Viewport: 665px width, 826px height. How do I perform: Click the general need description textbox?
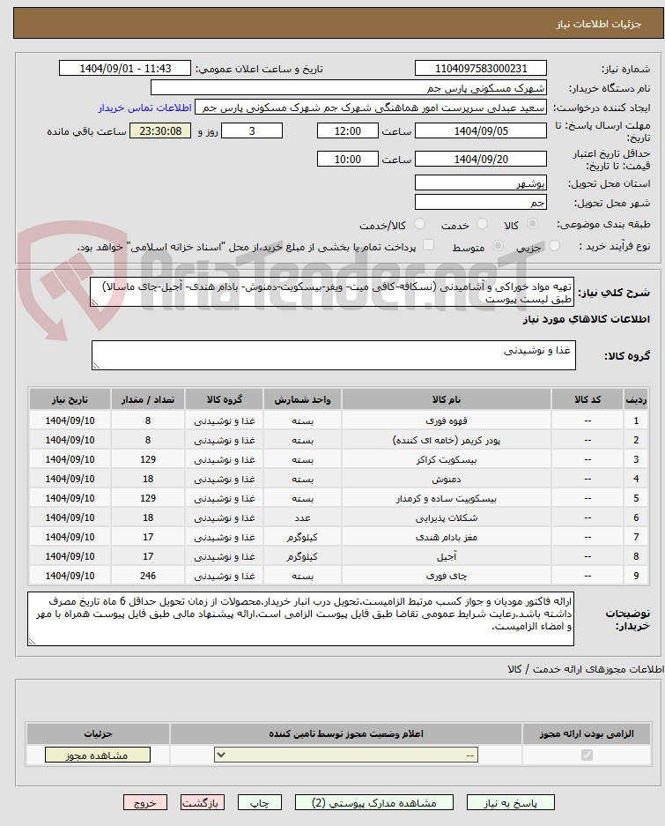tap(332, 293)
